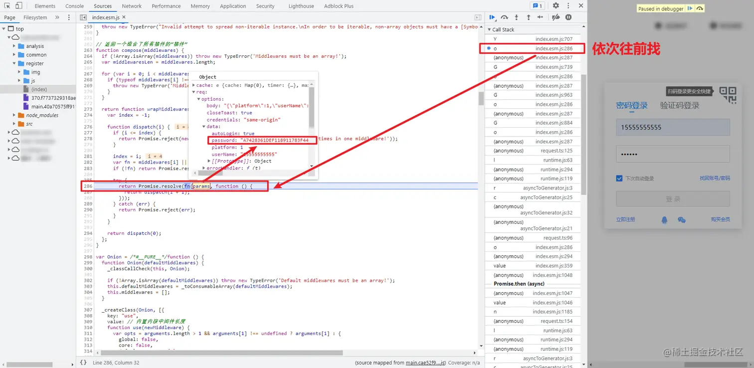This screenshot has height=368, width=754.
Task: Step over from the Paused in debugger overlay
Action: coord(700,8)
